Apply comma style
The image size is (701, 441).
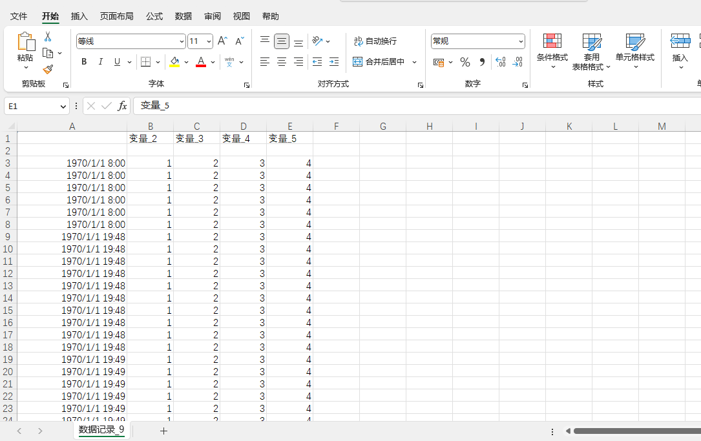click(x=482, y=62)
